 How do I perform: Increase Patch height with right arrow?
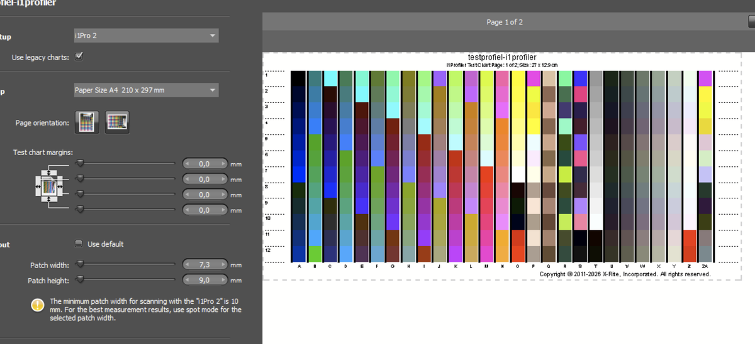click(x=223, y=281)
